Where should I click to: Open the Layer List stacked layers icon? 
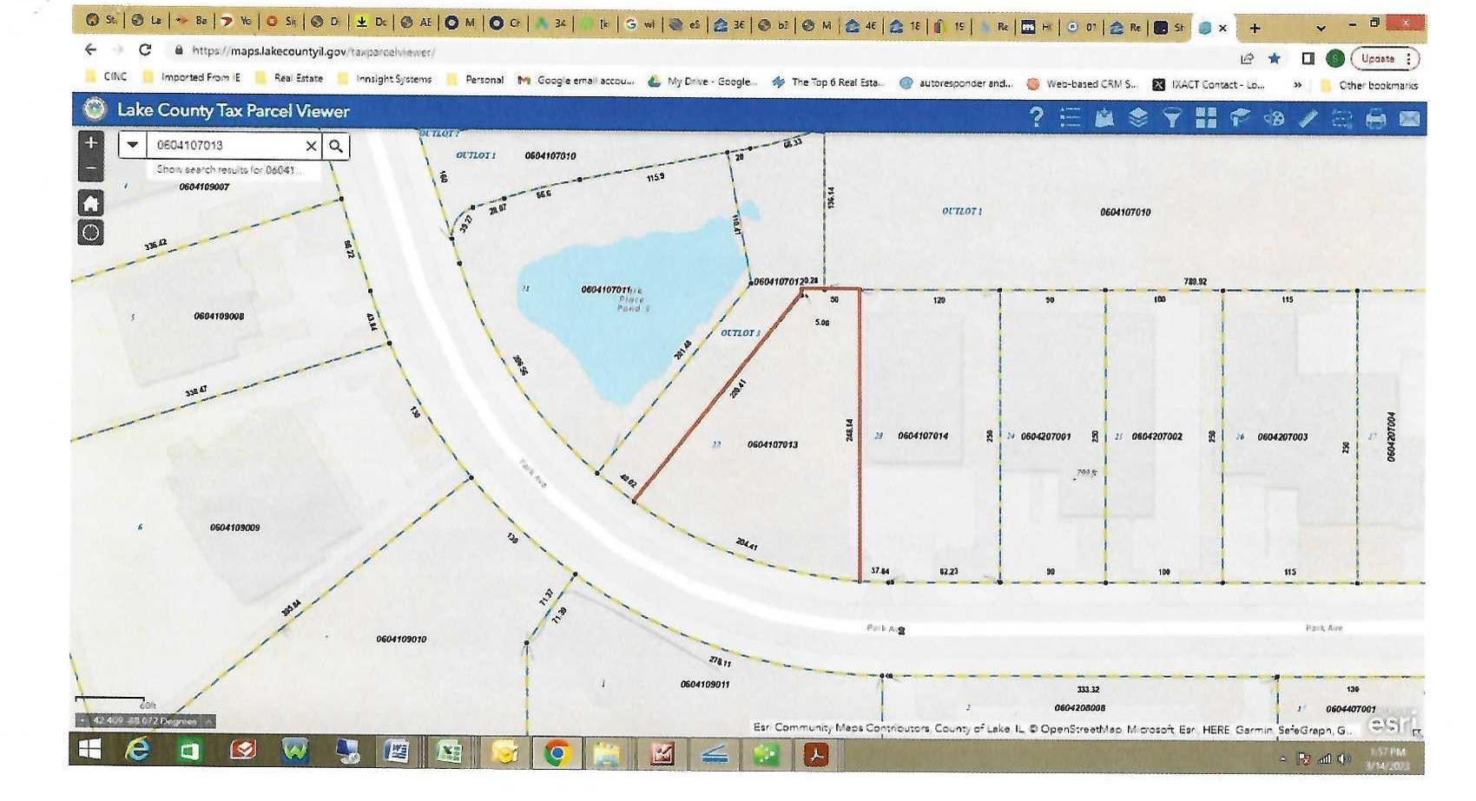[1137, 117]
